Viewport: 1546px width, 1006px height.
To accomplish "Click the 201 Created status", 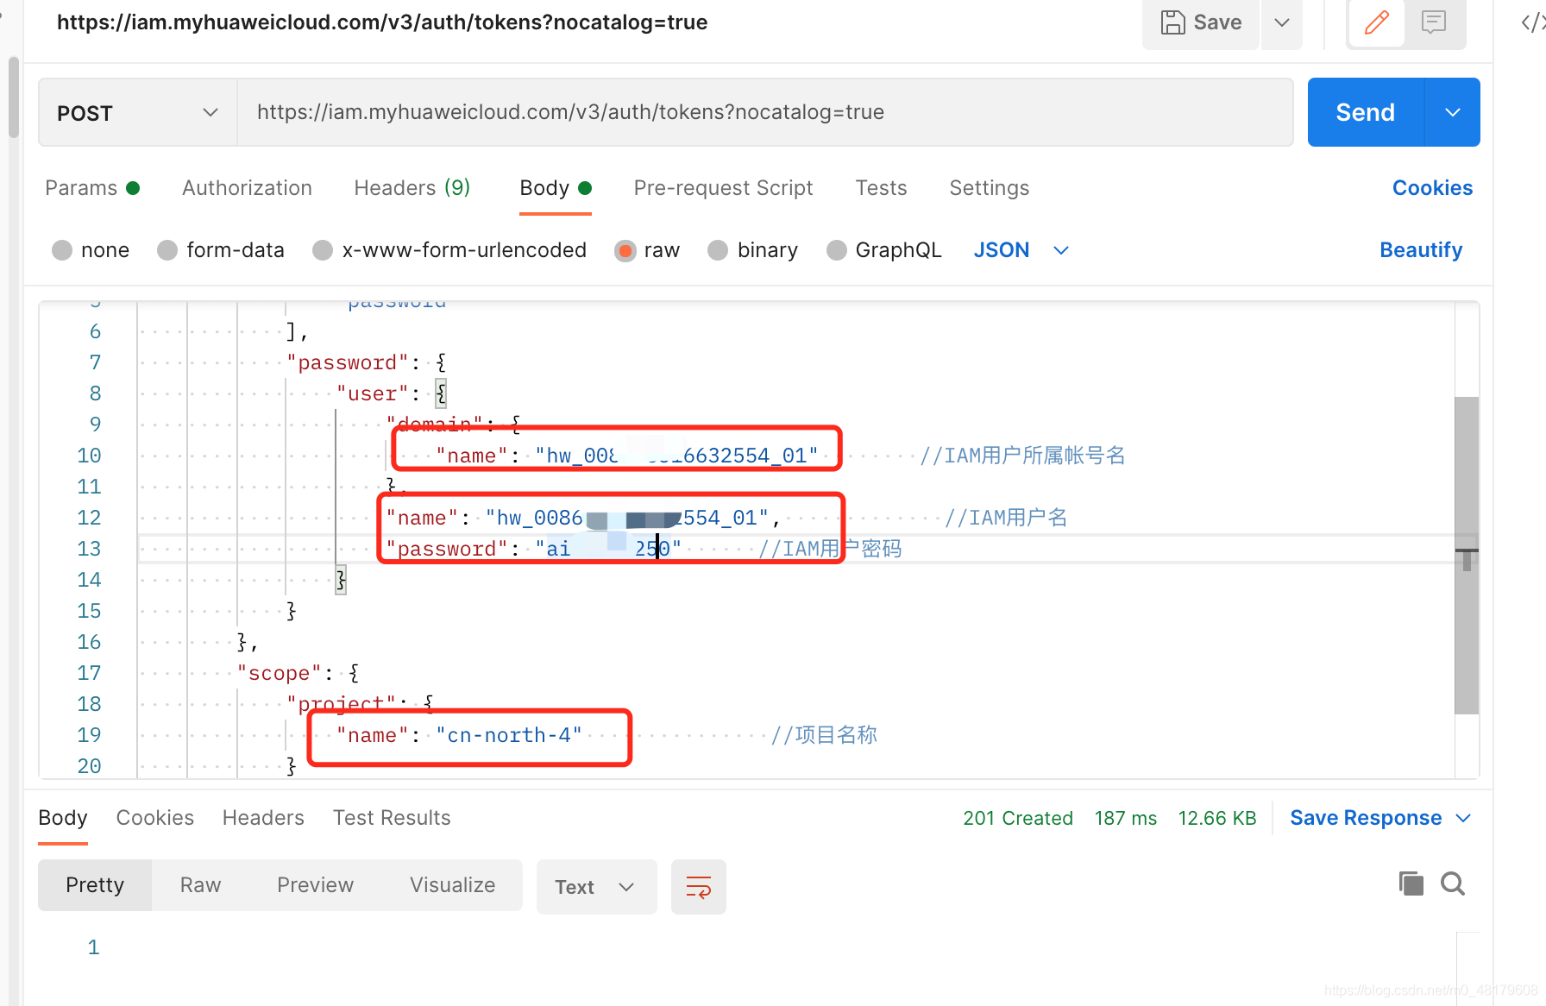I will [x=1018, y=818].
